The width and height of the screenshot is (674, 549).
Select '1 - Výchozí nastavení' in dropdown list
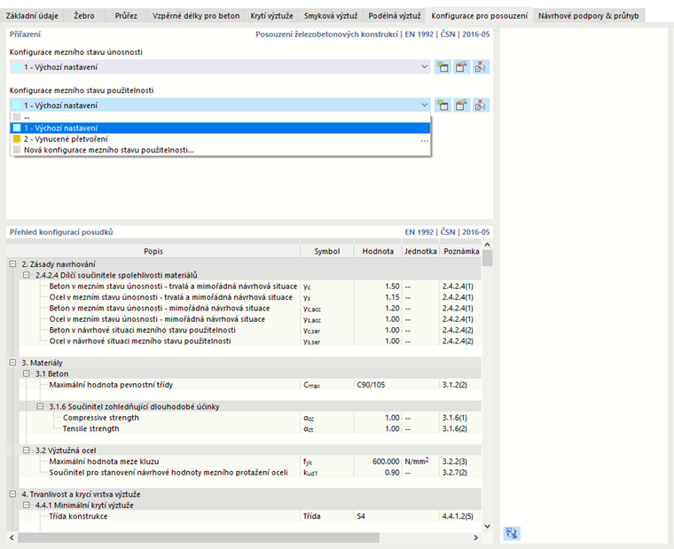coord(220,128)
